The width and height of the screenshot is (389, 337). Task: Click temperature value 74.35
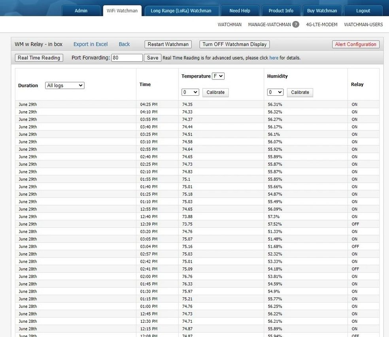pyautogui.click(x=187, y=104)
